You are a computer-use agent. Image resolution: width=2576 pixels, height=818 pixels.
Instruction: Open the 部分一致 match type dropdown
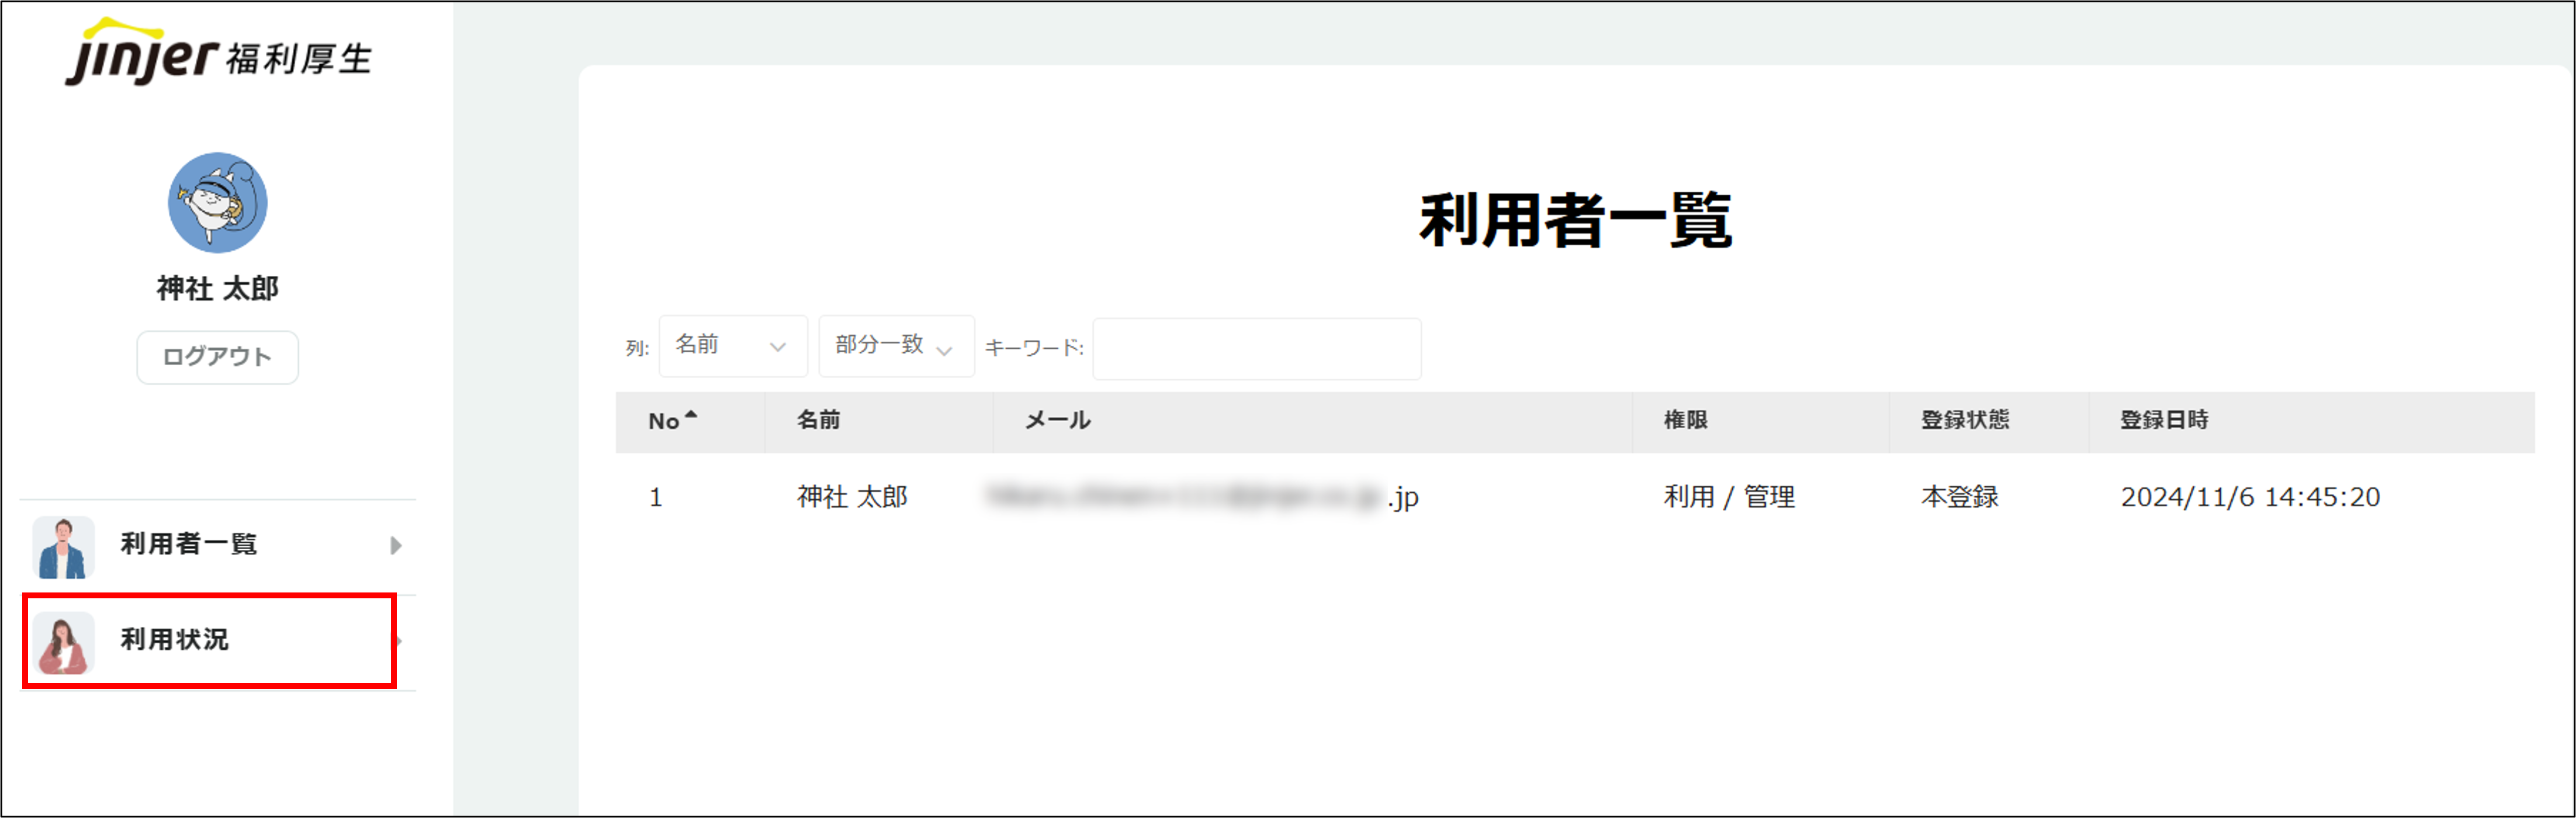tap(896, 346)
